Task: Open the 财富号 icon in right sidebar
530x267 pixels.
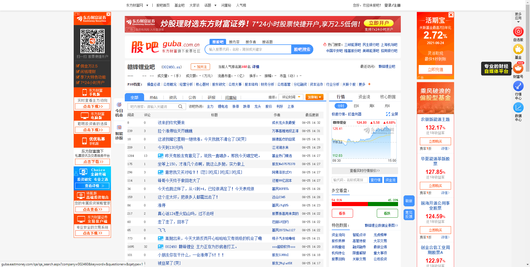Action: click(518, 68)
